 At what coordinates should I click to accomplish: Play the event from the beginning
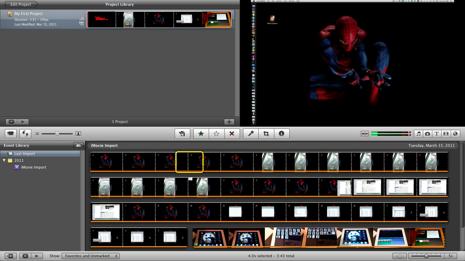37,256
